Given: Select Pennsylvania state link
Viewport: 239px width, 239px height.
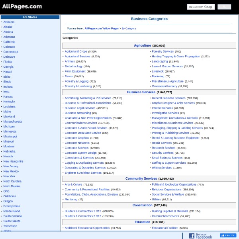Looking at the screenshot, I should point(12,206).
